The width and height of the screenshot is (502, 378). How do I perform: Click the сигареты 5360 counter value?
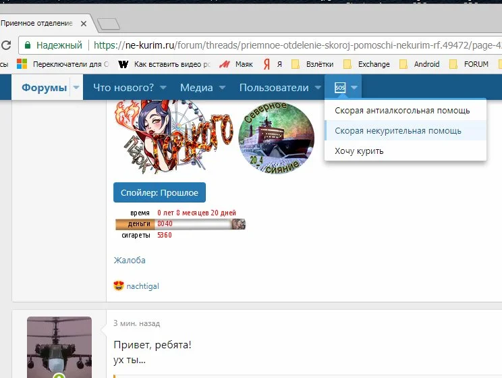pyautogui.click(x=164, y=235)
